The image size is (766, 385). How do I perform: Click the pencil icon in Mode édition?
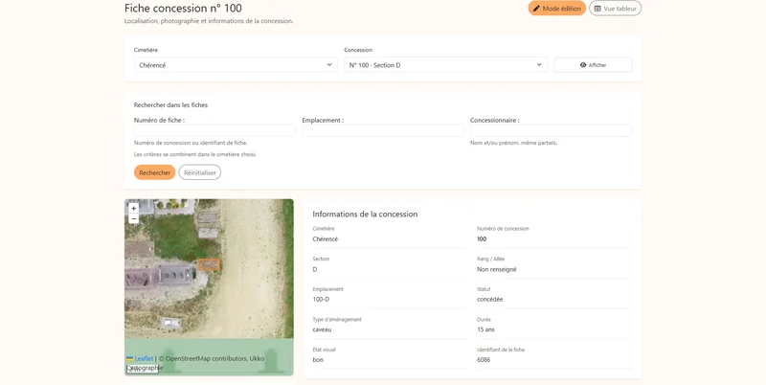click(536, 9)
